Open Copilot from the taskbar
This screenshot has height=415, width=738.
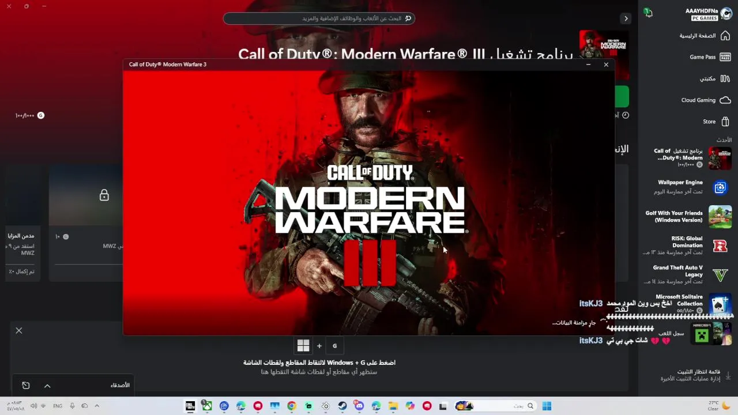point(410,406)
